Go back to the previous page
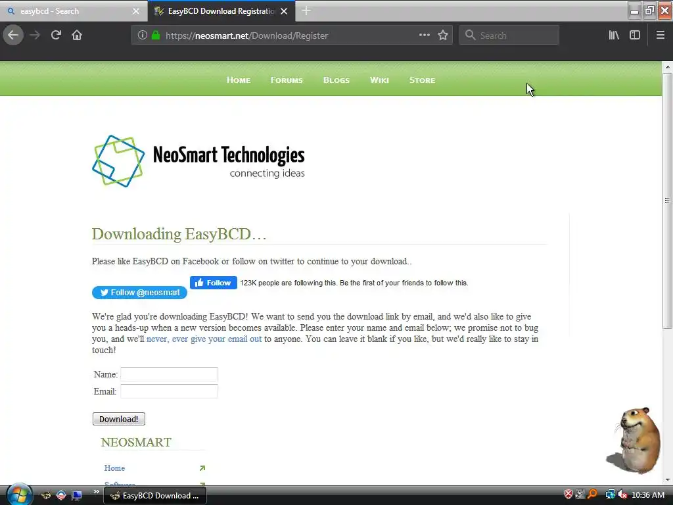This screenshot has width=673, height=505. (x=13, y=35)
